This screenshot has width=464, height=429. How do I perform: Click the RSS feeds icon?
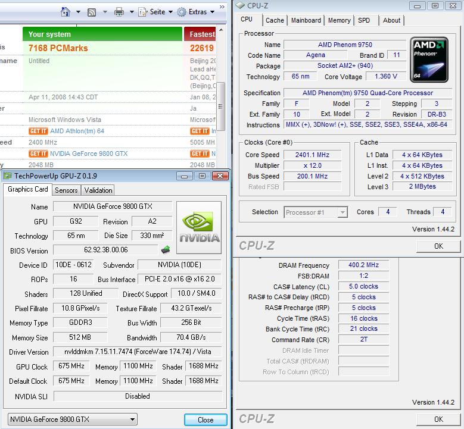coord(92,12)
